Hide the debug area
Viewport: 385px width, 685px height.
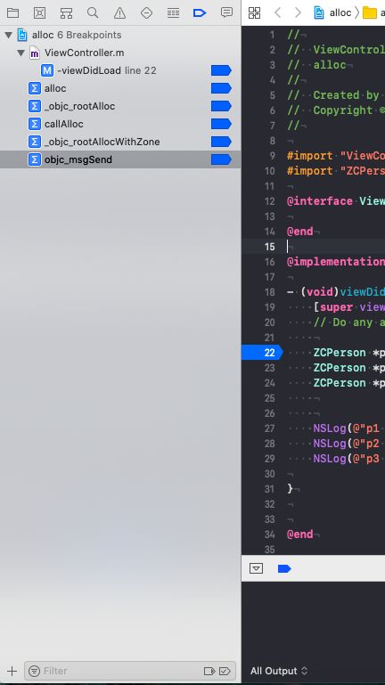(256, 568)
